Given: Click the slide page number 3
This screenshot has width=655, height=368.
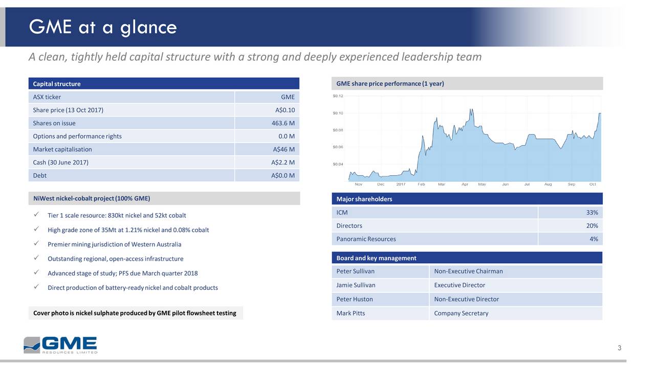Looking at the screenshot, I should click(x=619, y=349).
